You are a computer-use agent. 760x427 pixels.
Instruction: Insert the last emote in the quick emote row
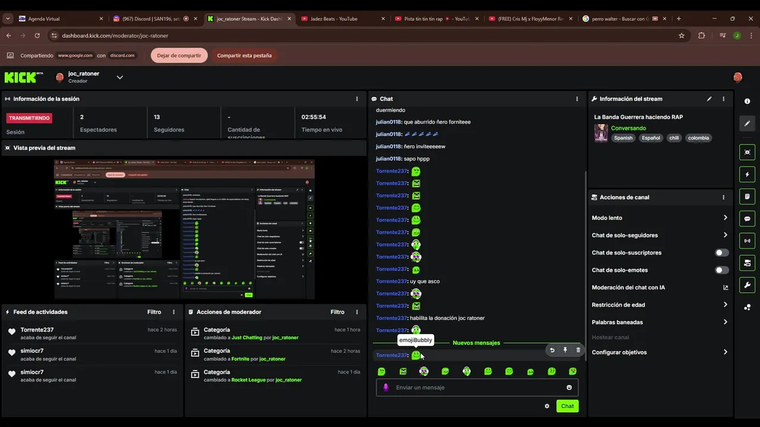[x=572, y=371]
